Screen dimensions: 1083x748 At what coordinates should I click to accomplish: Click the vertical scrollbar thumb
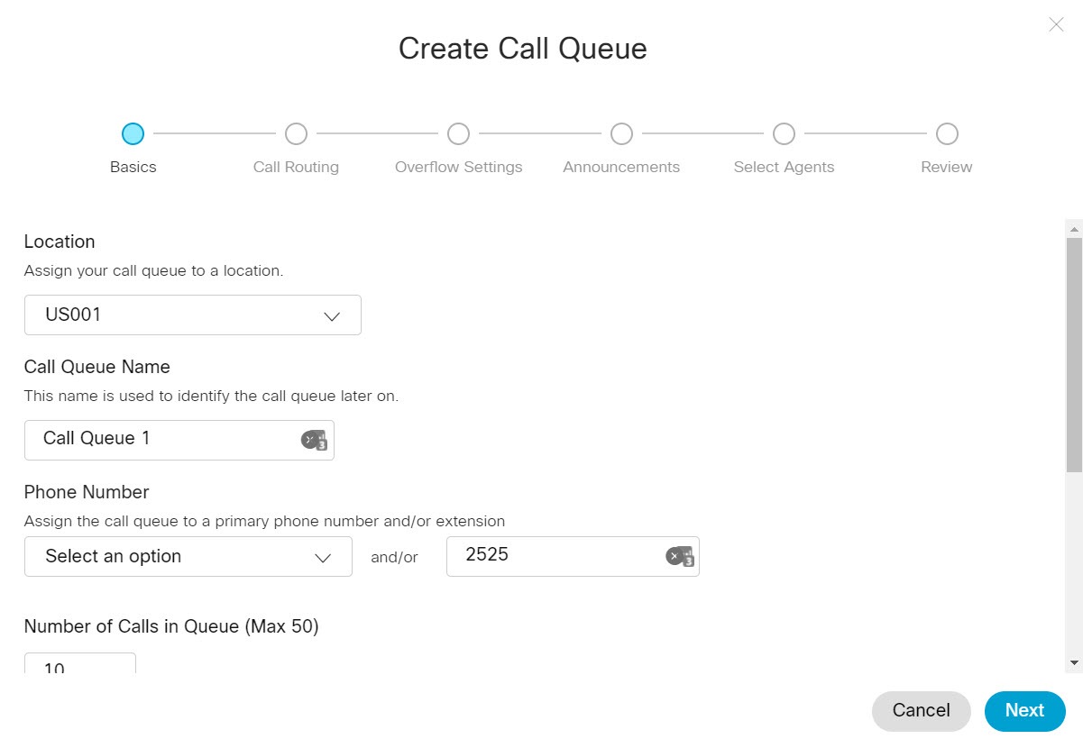click(1072, 351)
